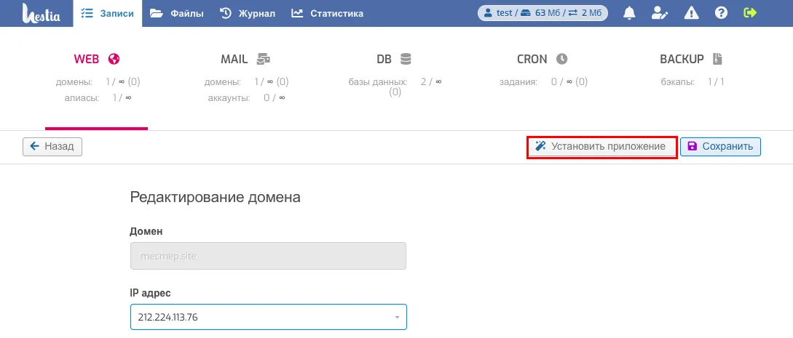
Task: Click the WEB globe icon
Action: click(113, 59)
